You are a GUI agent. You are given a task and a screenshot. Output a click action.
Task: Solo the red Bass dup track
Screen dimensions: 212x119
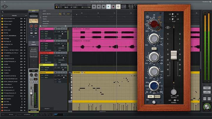coord(62,53)
